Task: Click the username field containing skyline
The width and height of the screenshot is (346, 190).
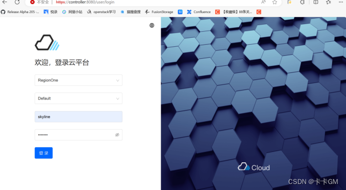Action: (79, 117)
